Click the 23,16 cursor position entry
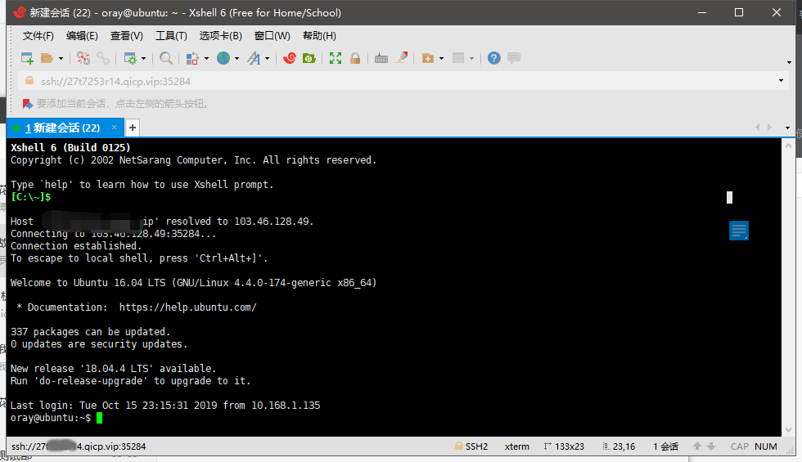Image resolution: width=802 pixels, height=462 pixels. 620,446
